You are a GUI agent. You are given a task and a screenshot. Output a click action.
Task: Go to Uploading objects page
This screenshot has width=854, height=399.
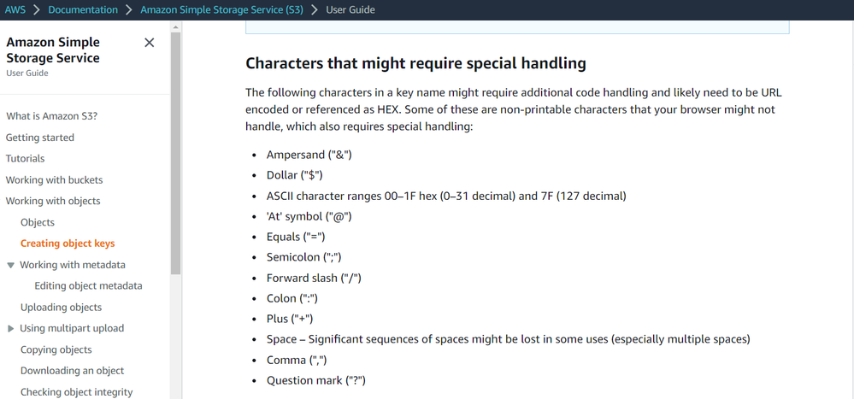pyautogui.click(x=61, y=308)
